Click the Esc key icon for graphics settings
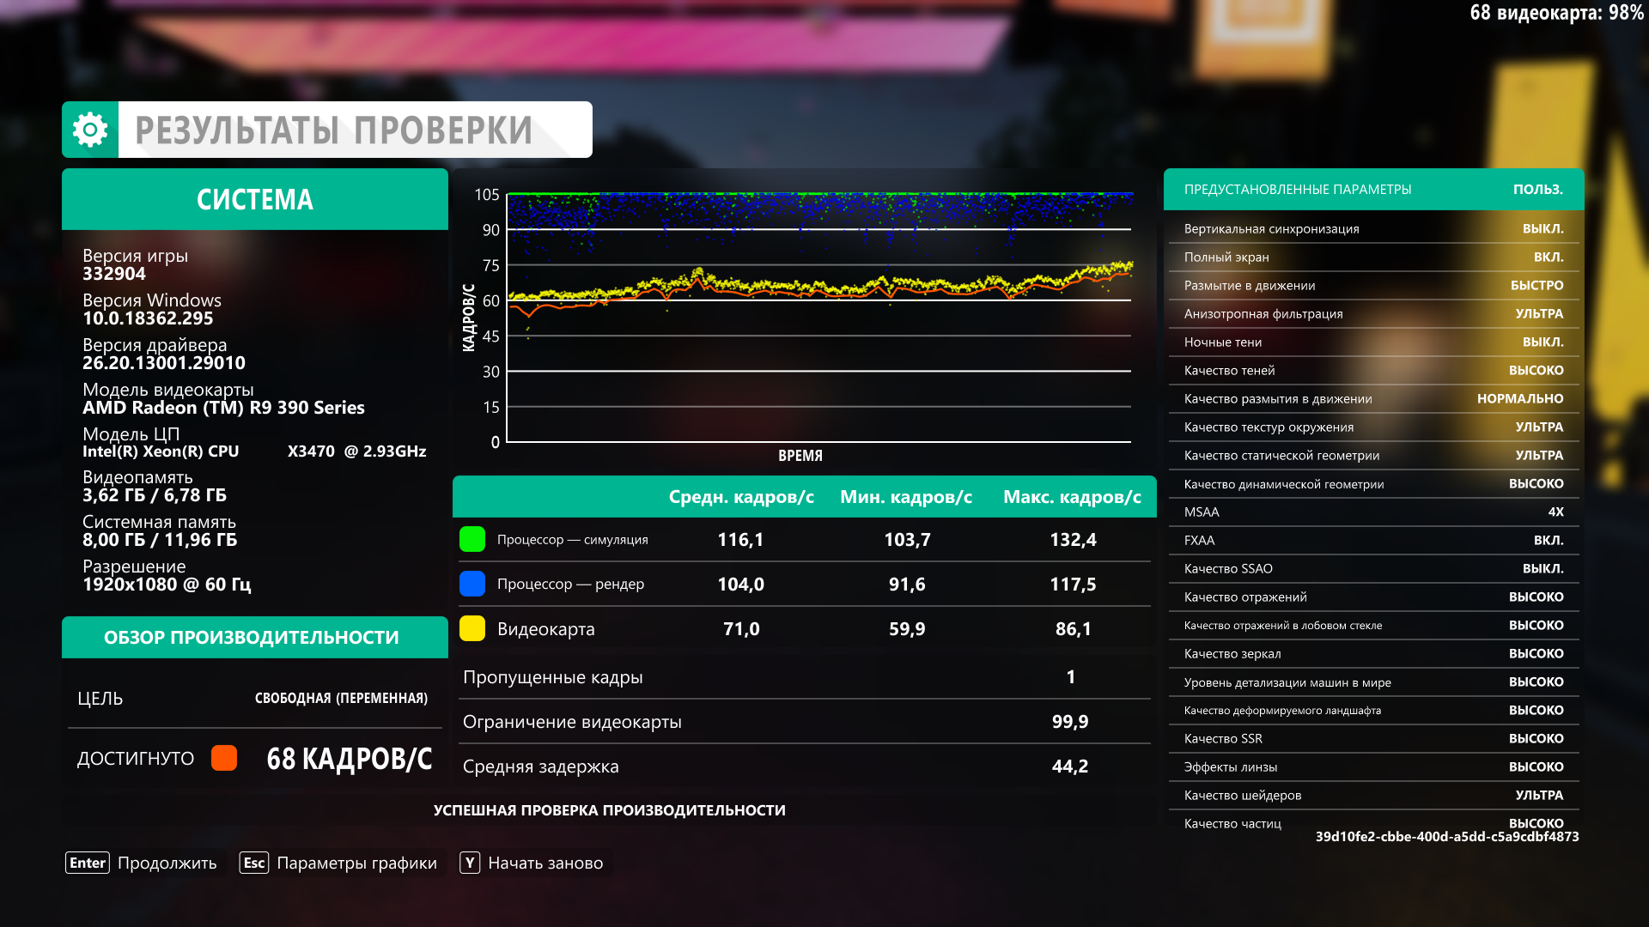 [254, 863]
